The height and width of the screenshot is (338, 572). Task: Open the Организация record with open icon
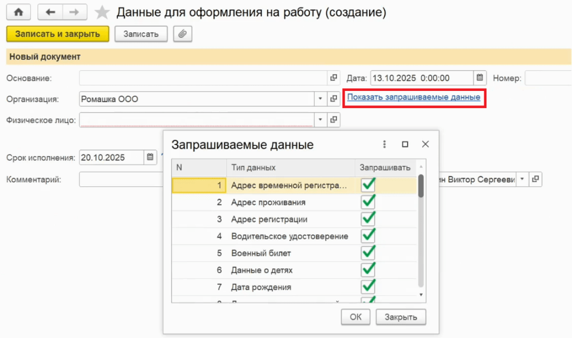(333, 99)
